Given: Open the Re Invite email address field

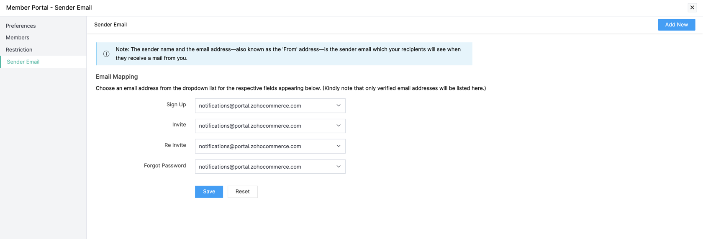Looking at the screenshot, I should [270, 146].
